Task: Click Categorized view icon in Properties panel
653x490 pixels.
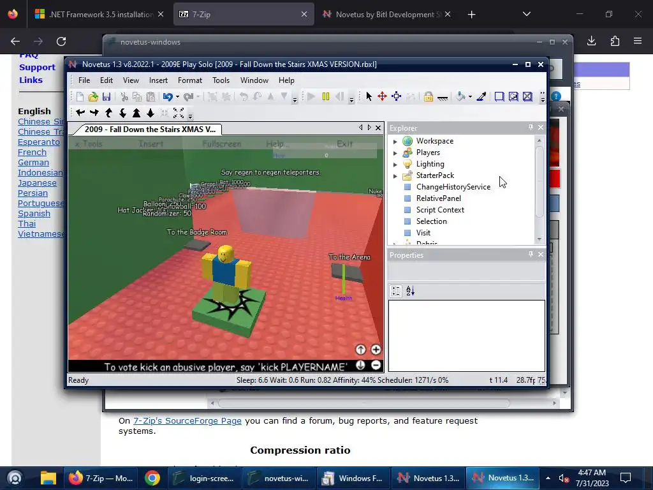Action: (395, 291)
